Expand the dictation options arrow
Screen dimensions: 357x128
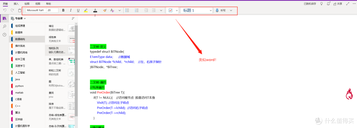[231, 11]
